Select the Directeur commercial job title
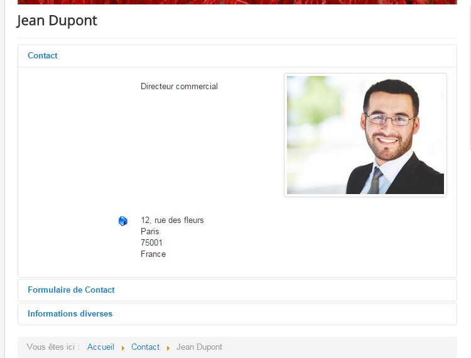 180,87
